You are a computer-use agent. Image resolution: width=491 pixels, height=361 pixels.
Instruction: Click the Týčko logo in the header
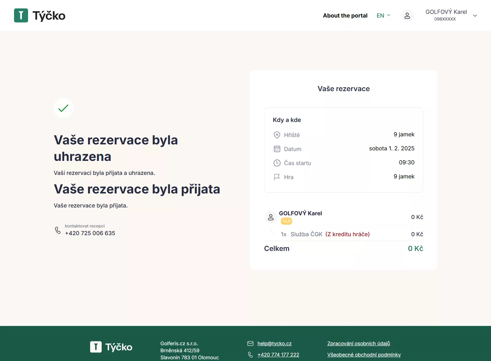point(40,15)
